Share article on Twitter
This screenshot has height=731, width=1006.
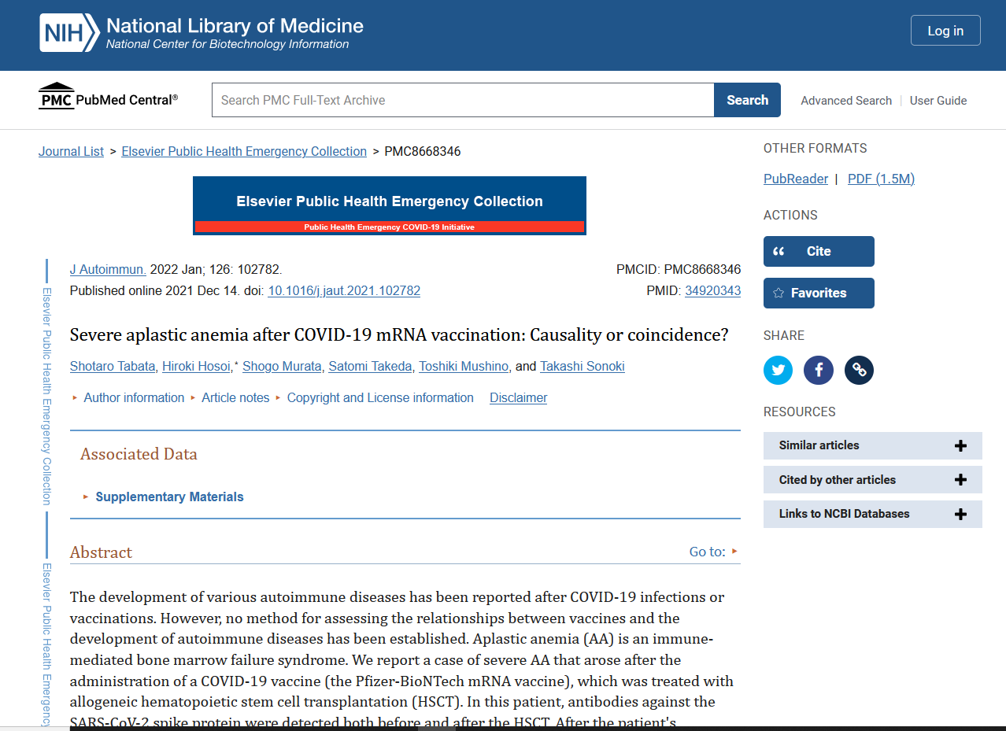tap(778, 370)
